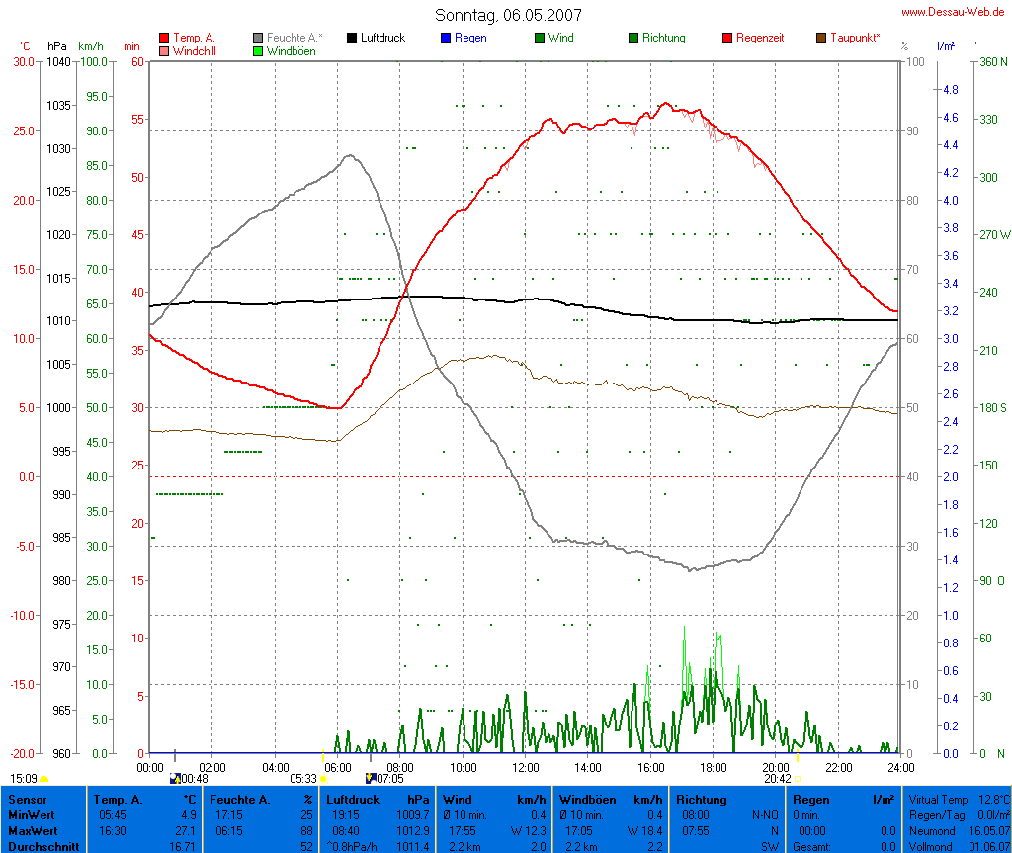The height and width of the screenshot is (853, 1012).
Task: Click the pink Windchill legend square
Action: 164,51
